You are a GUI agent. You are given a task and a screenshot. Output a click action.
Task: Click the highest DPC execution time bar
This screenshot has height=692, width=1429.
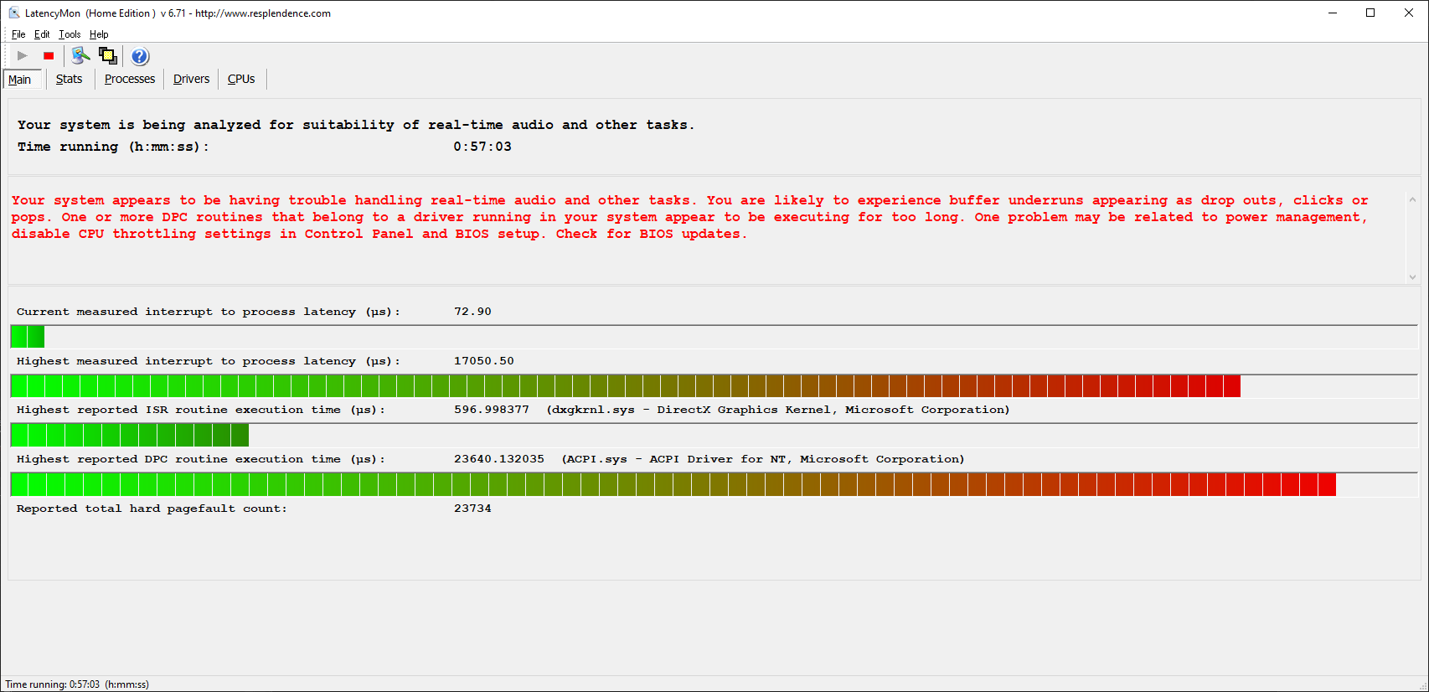[714, 484]
